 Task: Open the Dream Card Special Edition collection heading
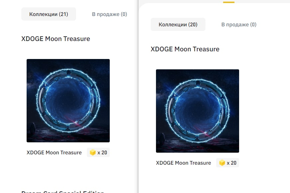click(63, 192)
